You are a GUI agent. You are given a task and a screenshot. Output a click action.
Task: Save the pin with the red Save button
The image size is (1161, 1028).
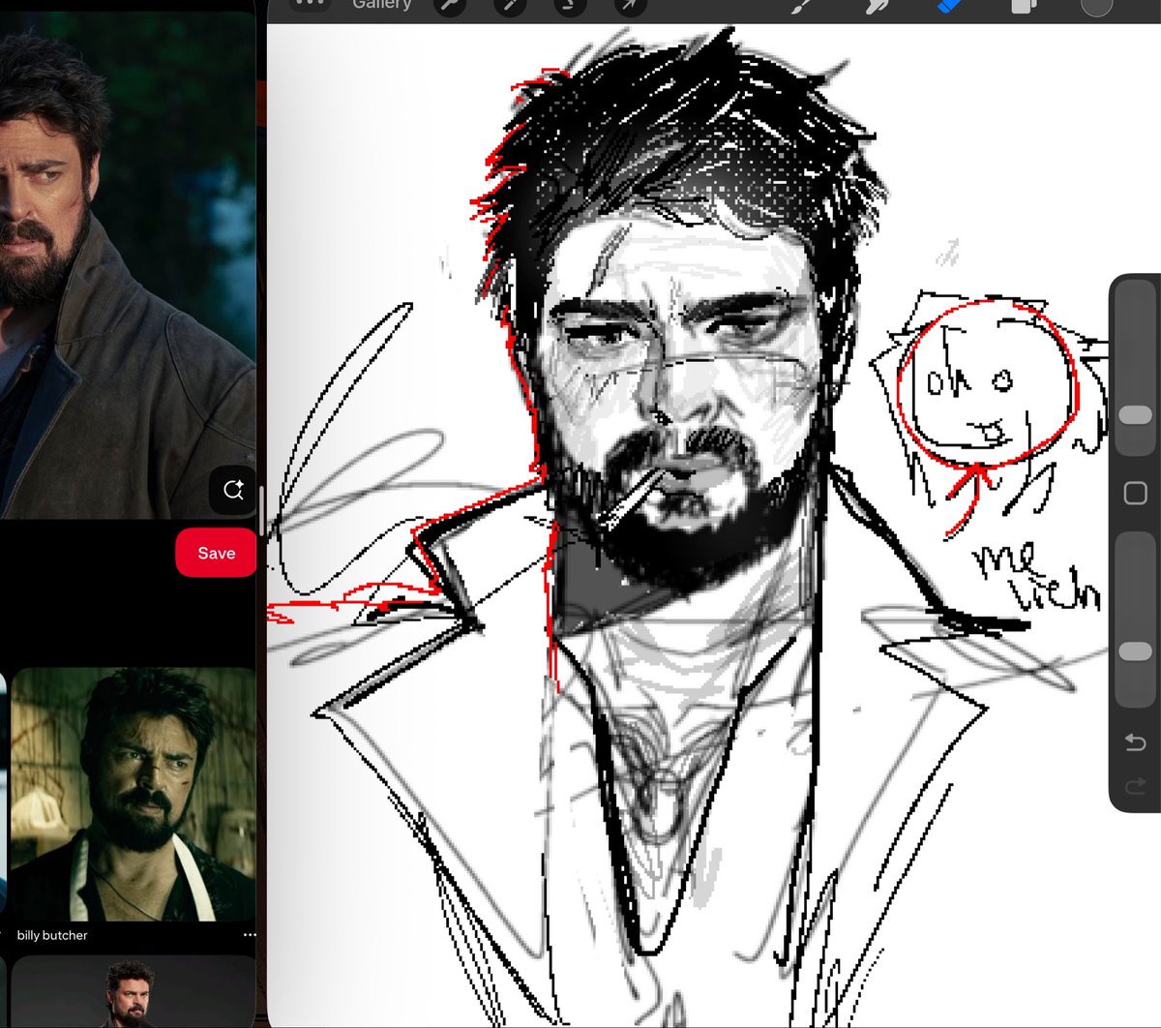(216, 553)
